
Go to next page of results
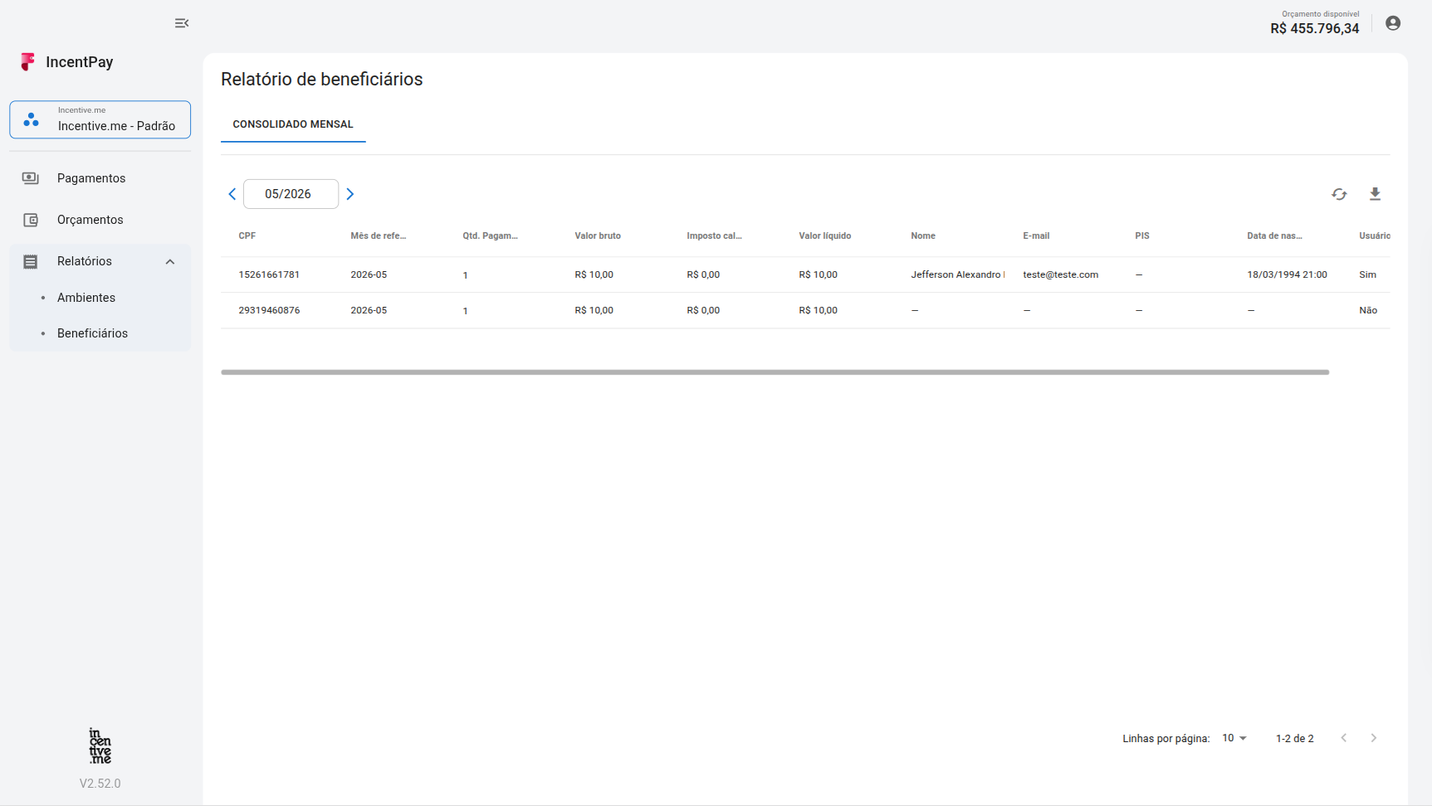click(x=1374, y=738)
